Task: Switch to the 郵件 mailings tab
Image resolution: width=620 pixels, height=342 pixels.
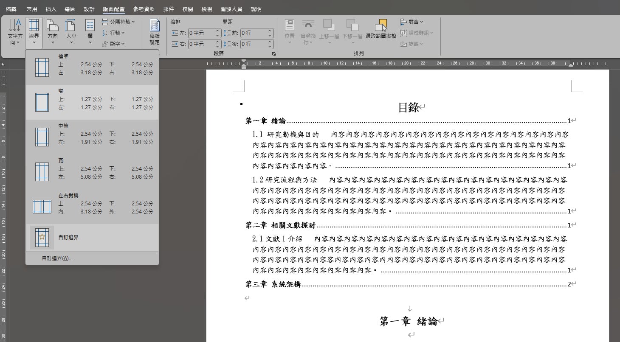Action: pos(169,9)
